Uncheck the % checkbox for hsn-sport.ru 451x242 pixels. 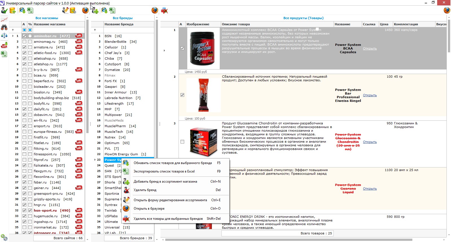[x=30, y=210]
